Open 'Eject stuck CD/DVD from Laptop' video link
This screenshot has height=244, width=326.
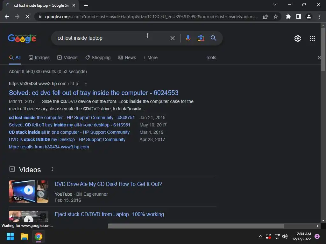pos(109,214)
